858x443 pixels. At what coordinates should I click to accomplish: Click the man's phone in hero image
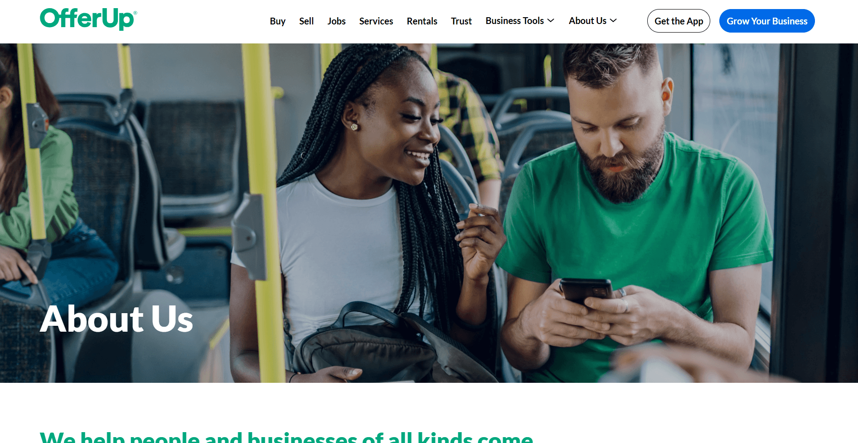point(586,291)
